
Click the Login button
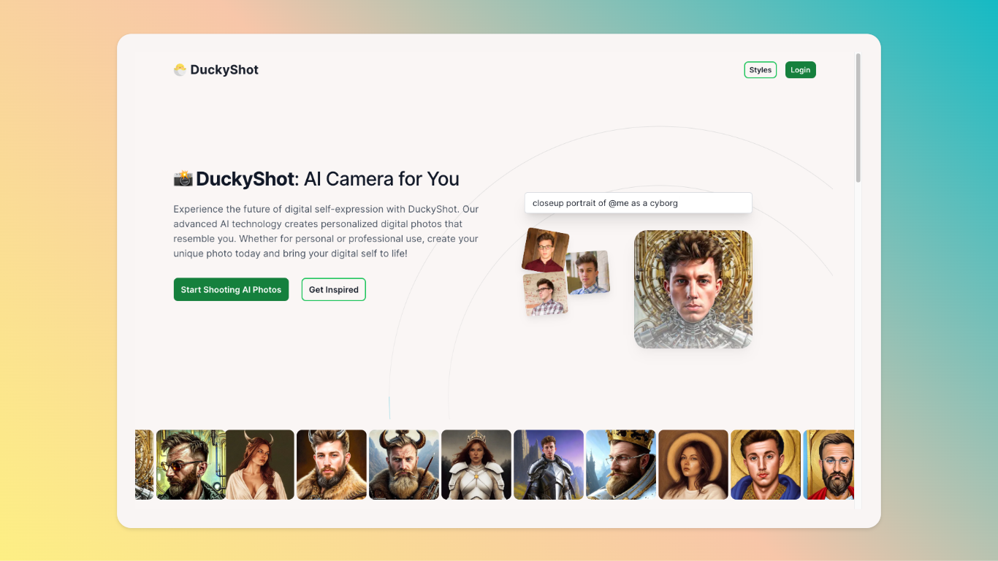[800, 70]
